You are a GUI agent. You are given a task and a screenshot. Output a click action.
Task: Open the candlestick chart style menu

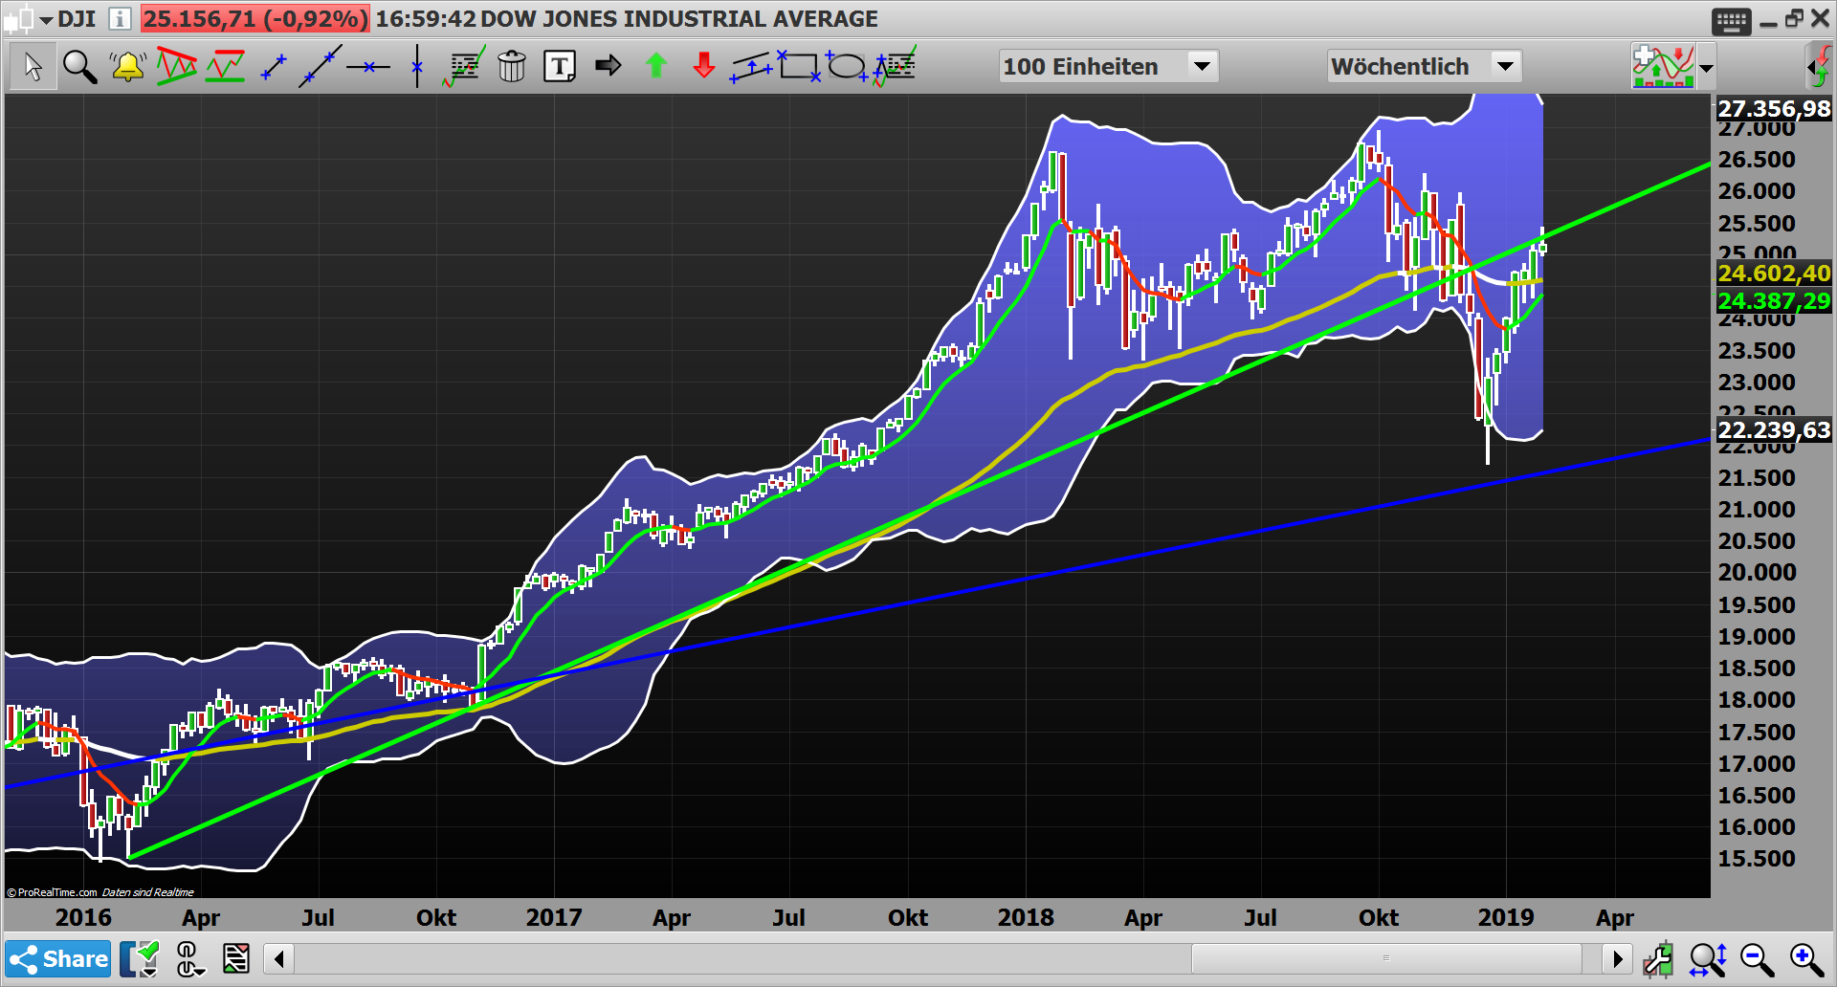[28, 18]
